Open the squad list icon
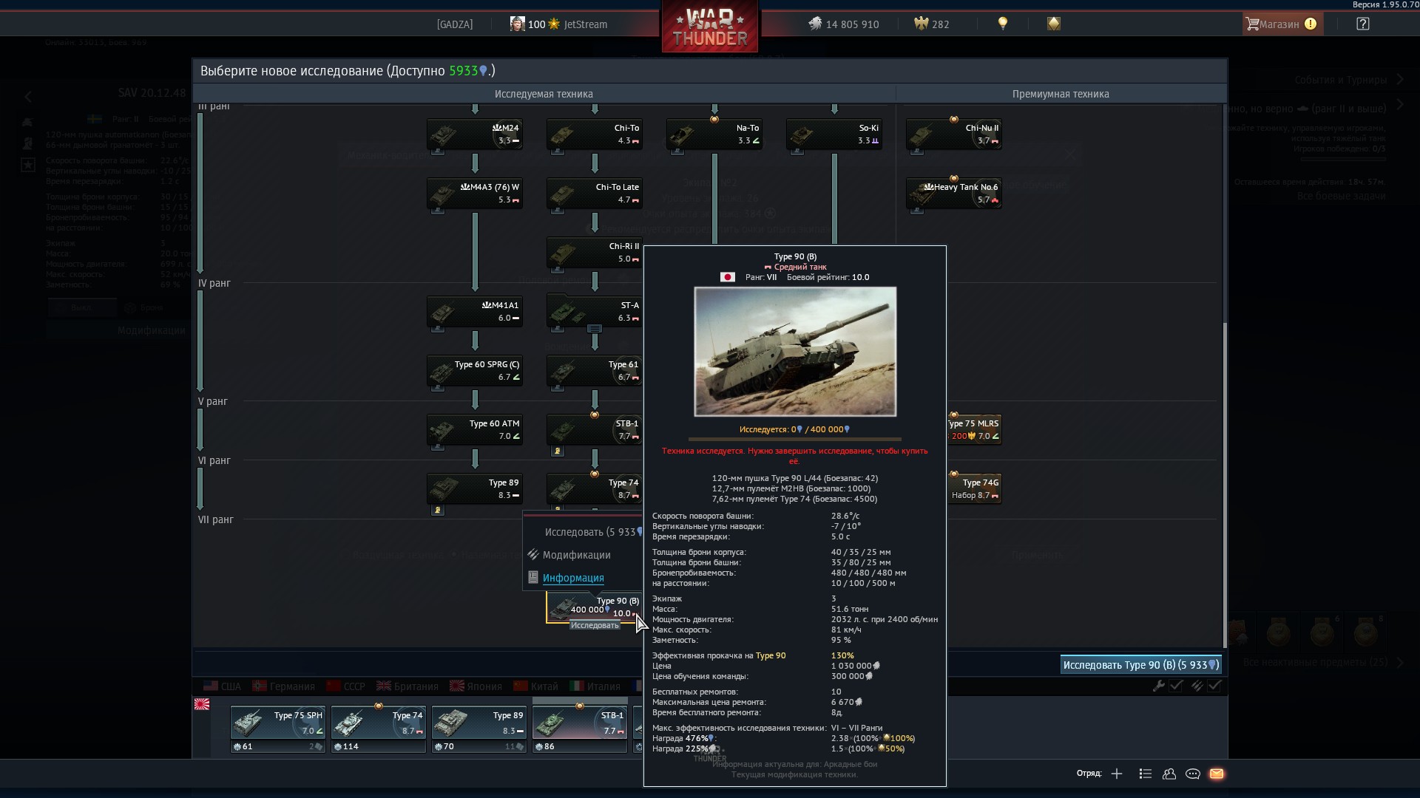Image resolution: width=1420 pixels, height=798 pixels. (x=1145, y=774)
